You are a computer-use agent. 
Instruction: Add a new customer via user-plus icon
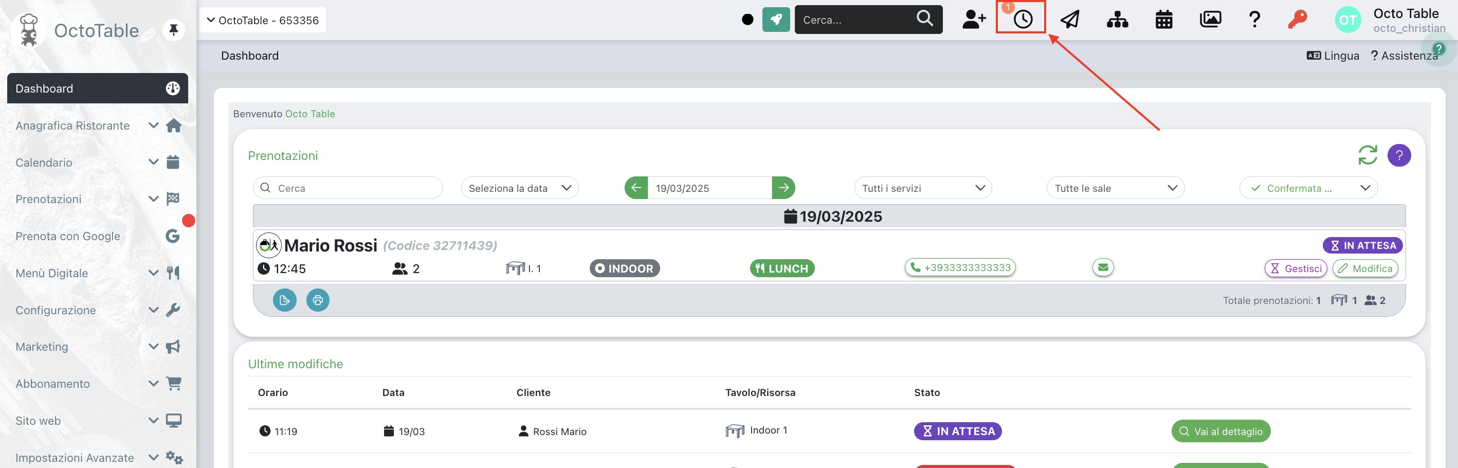tap(974, 20)
